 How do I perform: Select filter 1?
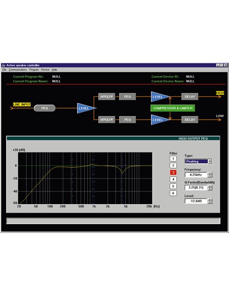173,159
